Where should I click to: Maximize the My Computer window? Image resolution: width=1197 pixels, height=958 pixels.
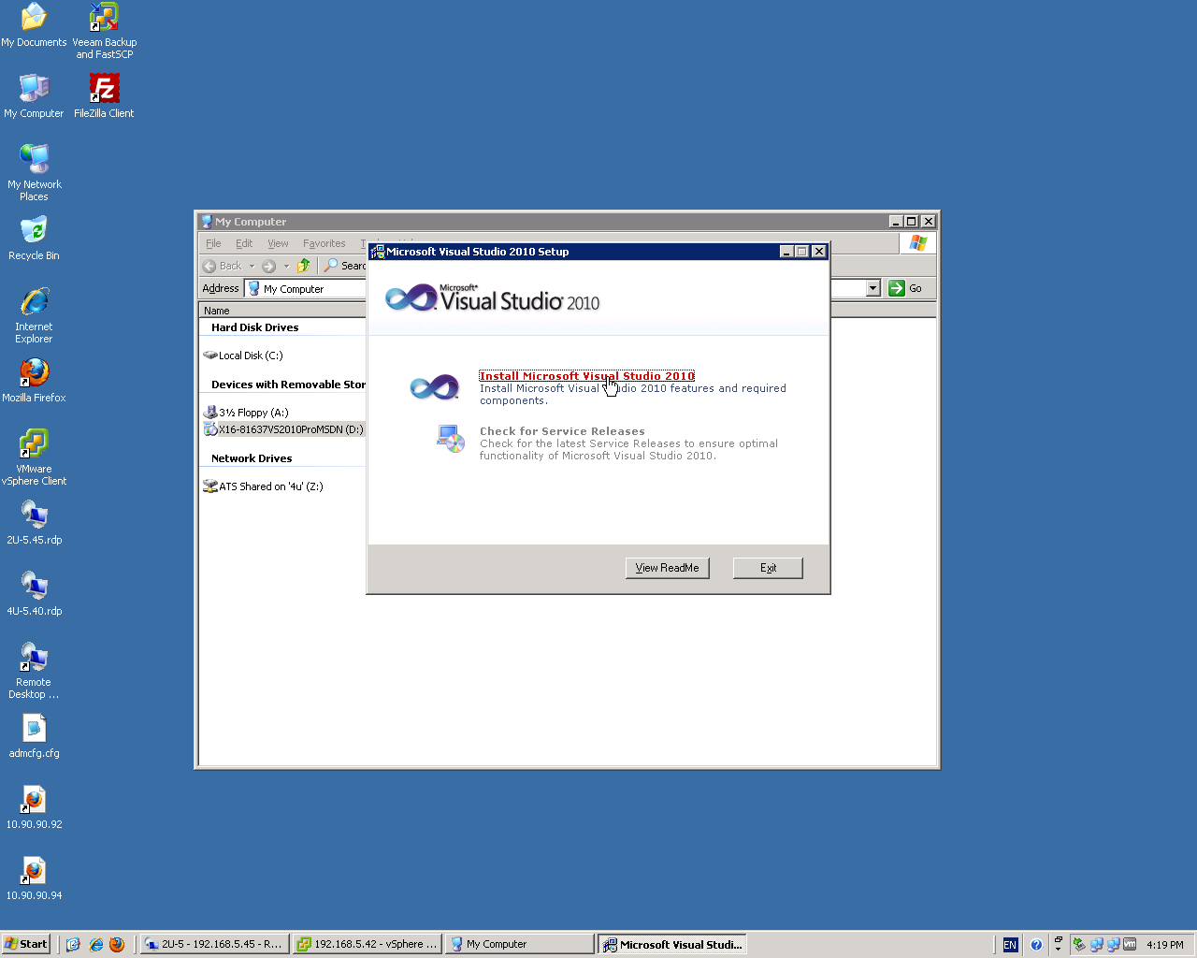tap(912, 222)
